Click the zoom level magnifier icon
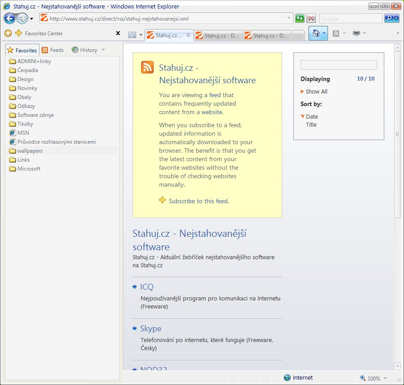This screenshot has width=404, height=385. point(362,378)
